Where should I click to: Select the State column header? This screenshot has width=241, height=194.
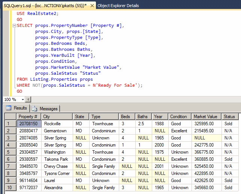[81, 117]
